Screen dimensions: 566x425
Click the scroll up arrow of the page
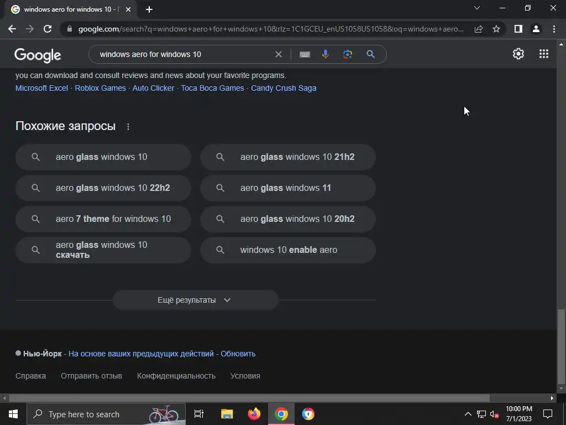pyautogui.click(x=561, y=44)
